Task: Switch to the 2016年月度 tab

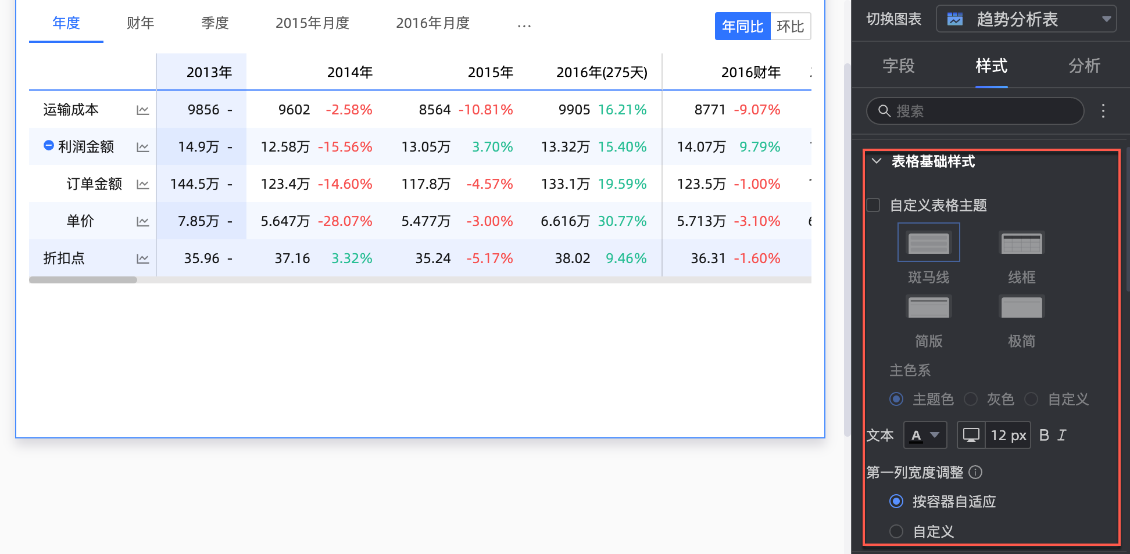Action: [433, 23]
